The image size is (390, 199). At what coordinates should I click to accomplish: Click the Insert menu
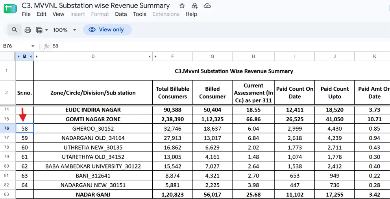(x=78, y=14)
